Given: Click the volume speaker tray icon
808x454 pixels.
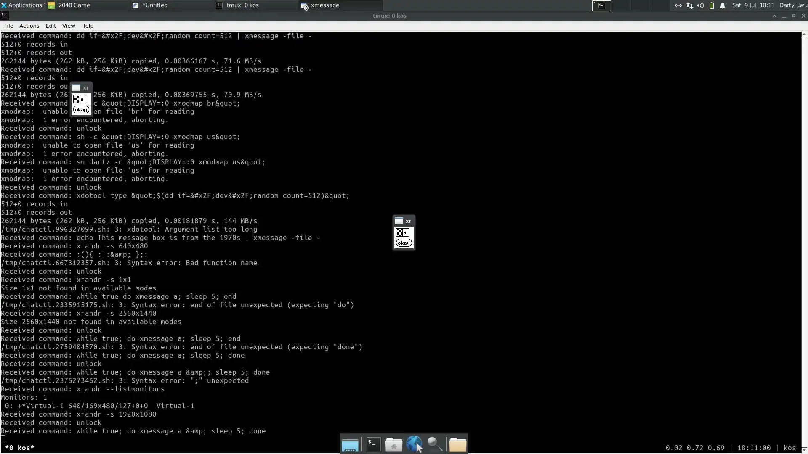Looking at the screenshot, I should coord(700,5).
